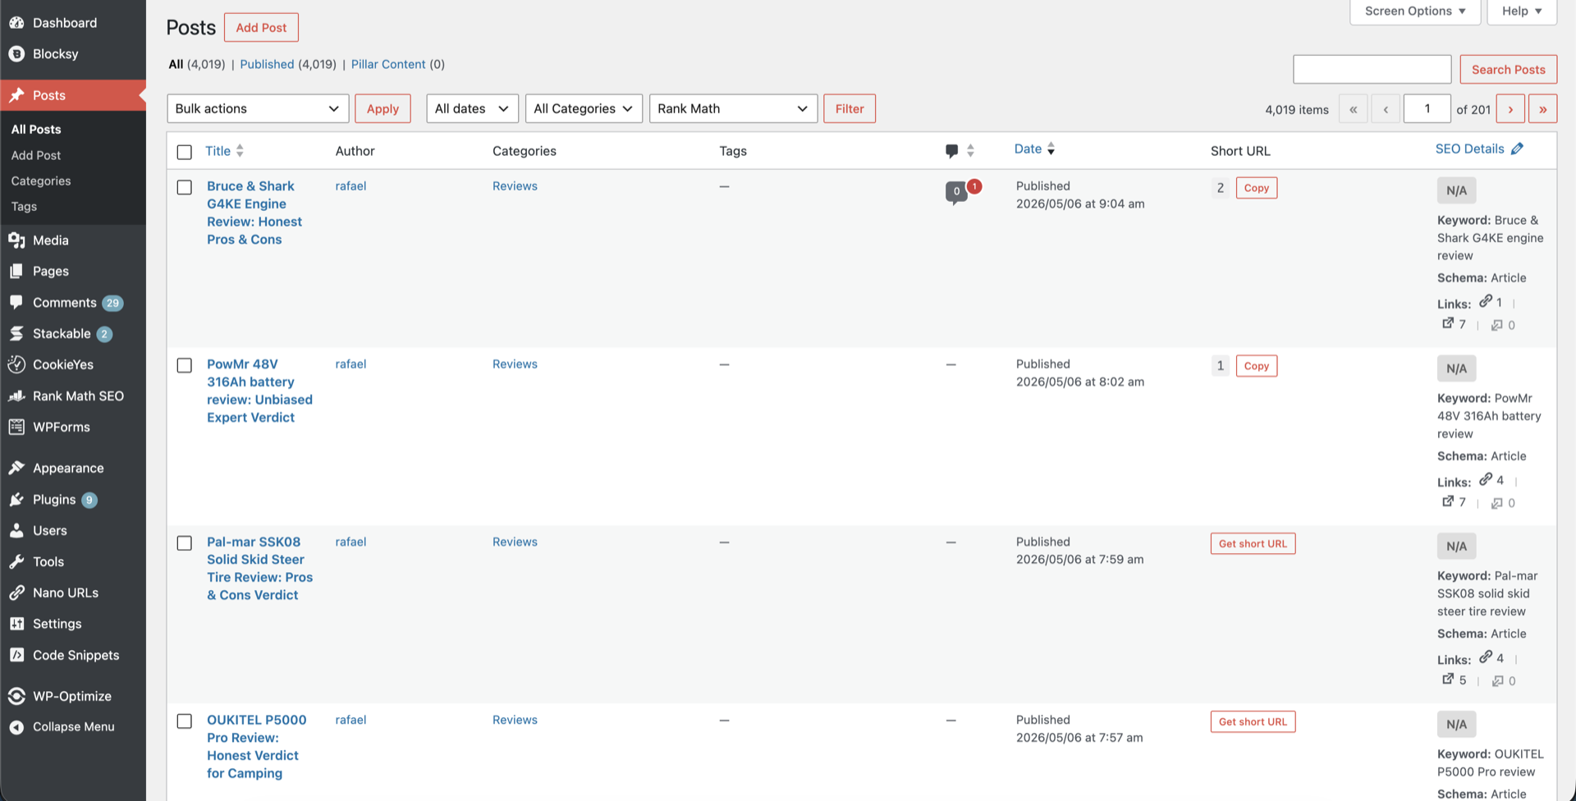The height and width of the screenshot is (801, 1576).
Task: Open Dashboard from the sidebar icon
Action: (16, 23)
